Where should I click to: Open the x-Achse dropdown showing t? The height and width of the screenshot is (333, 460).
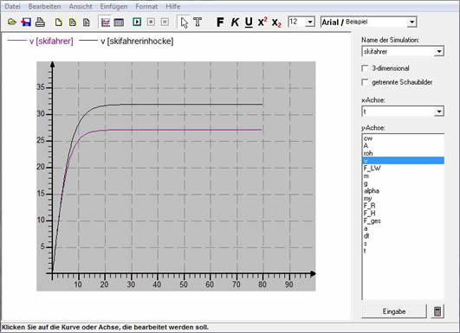tap(438, 112)
